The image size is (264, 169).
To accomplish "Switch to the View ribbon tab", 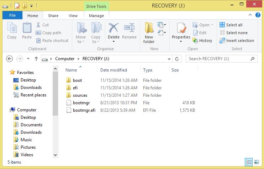I will pos(73,16).
